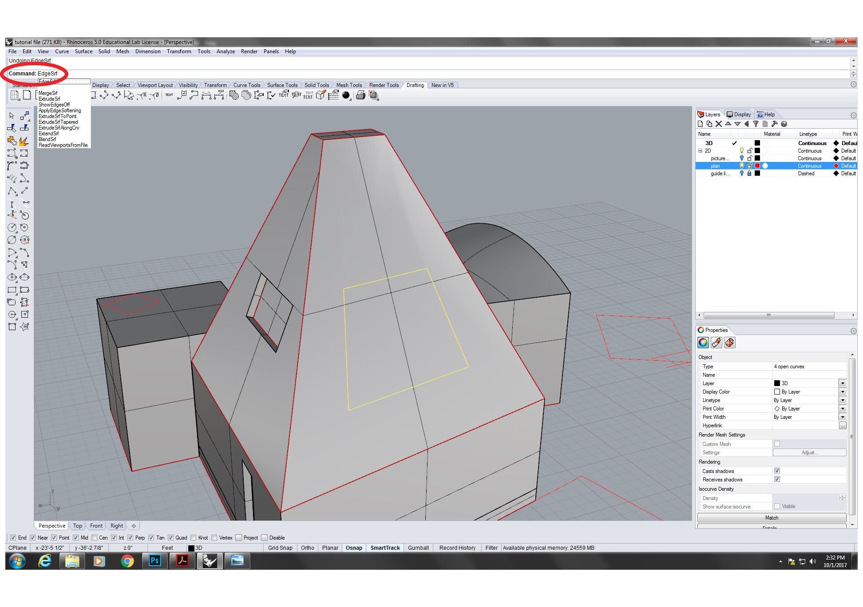
Task: Click Record History in status bar
Action: coord(457,548)
